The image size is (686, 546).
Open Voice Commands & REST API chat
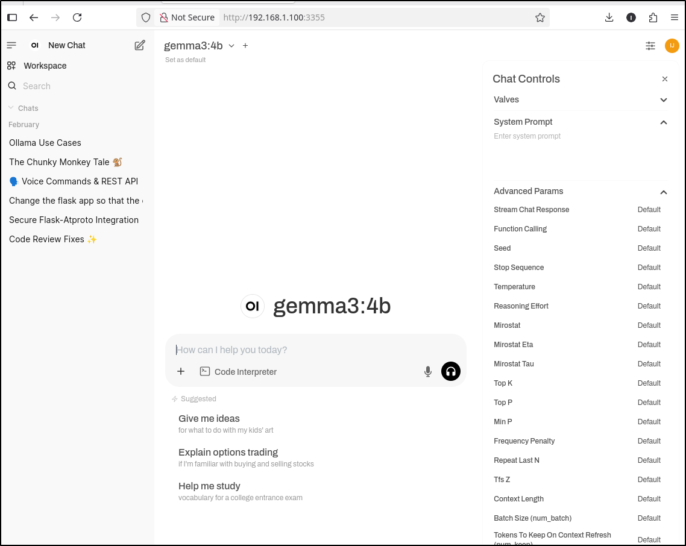point(74,181)
